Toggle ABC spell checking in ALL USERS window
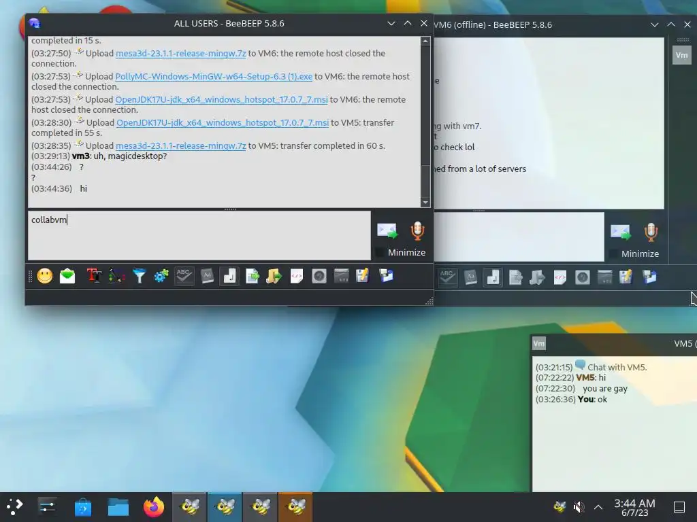Image resolution: width=697 pixels, height=522 pixels. pyautogui.click(x=184, y=276)
